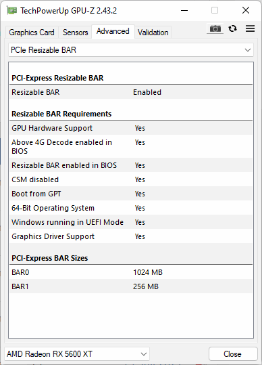Click the chevron arrow of the GPU selector

pyautogui.click(x=144, y=354)
